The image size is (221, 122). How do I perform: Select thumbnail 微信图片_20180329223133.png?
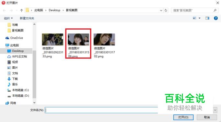pos(53,45)
